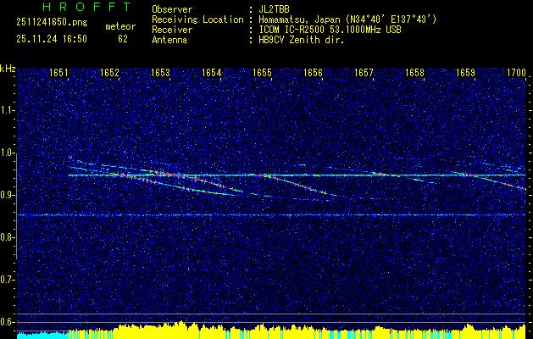Viewport: 533px width, 339px height.
Task: Click the 1651 time marker
Action: pos(58,74)
